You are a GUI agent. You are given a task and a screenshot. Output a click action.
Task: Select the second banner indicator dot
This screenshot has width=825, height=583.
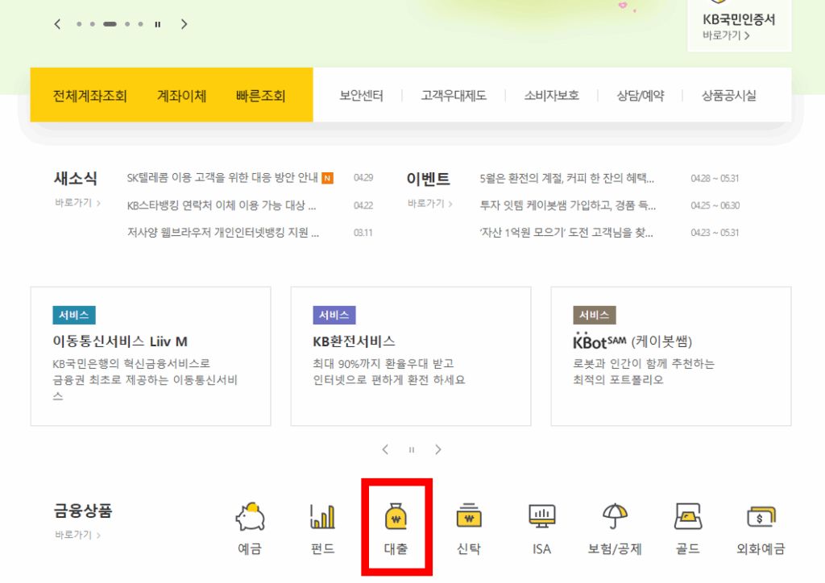tap(92, 24)
